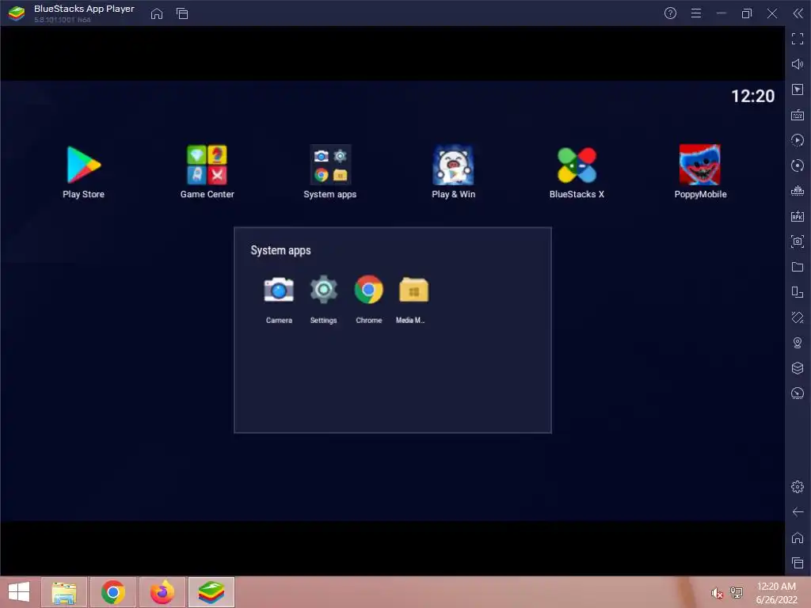Click the Android home button in sidebar

click(x=798, y=538)
